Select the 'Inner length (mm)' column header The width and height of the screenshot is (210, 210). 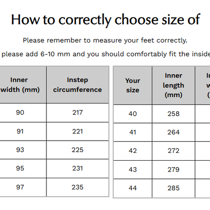coord(173,85)
